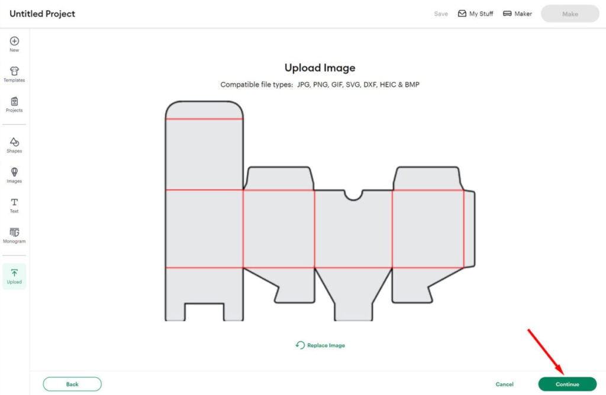606x395 pixels.
Task: Open My Stuff from the top bar
Action: [475, 14]
